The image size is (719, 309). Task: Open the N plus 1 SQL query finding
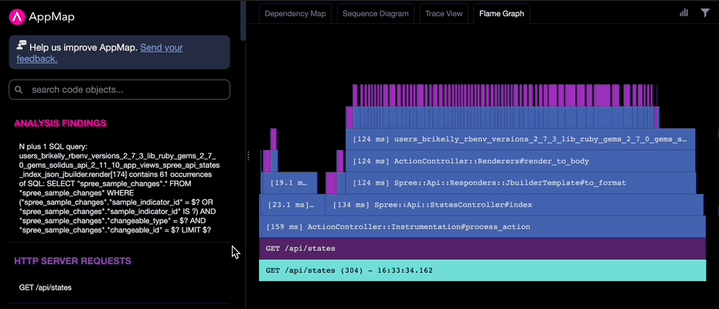point(119,188)
